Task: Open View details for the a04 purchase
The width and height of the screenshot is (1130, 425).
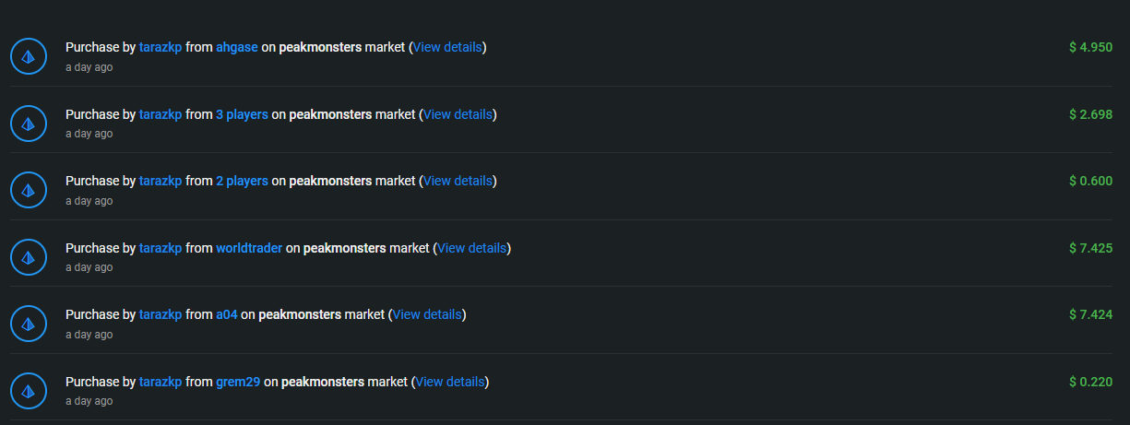Action: 427,314
